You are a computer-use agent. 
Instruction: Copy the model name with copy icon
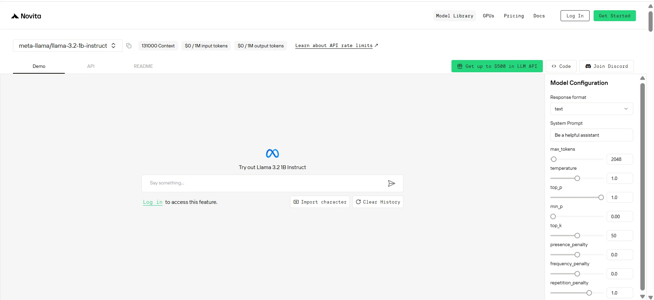point(129,46)
